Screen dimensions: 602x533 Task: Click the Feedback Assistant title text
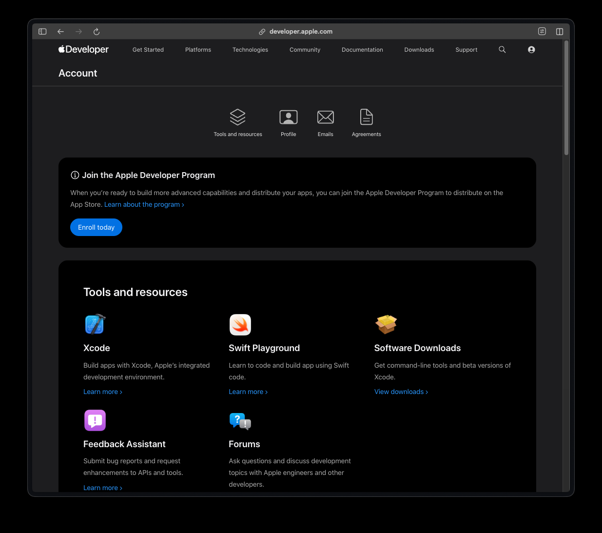(x=124, y=444)
